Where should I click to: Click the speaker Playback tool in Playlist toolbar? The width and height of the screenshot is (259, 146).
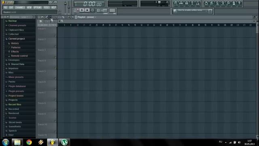72,17
